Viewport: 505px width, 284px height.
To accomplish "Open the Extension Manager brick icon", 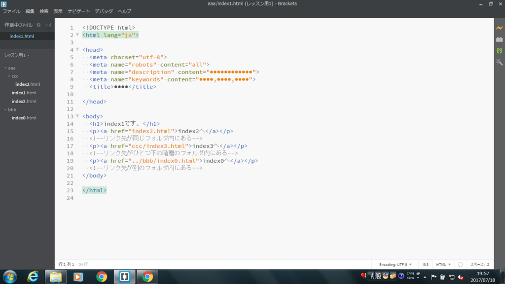I will 499,39.
